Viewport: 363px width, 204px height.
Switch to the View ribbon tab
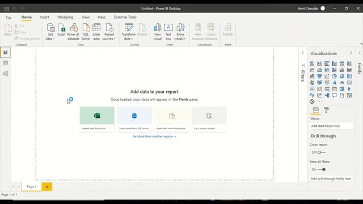pyautogui.click(x=86, y=17)
